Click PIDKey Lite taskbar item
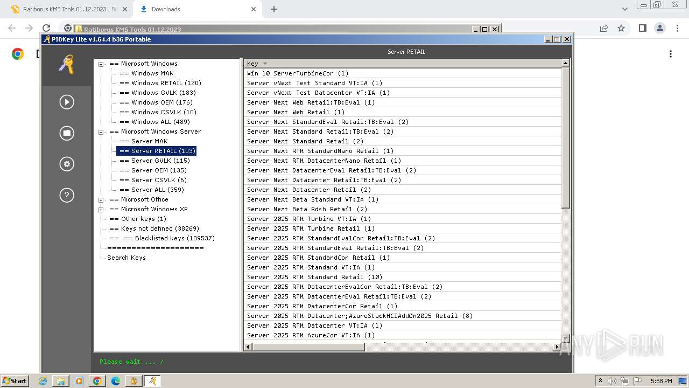This screenshot has width=689, height=388. point(152,381)
